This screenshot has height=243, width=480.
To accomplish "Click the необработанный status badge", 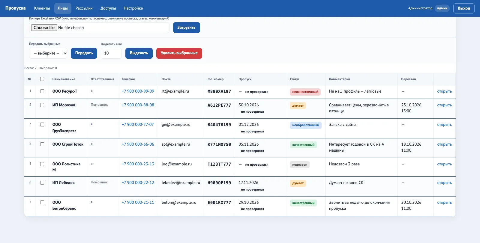I will click(x=305, y=125).
